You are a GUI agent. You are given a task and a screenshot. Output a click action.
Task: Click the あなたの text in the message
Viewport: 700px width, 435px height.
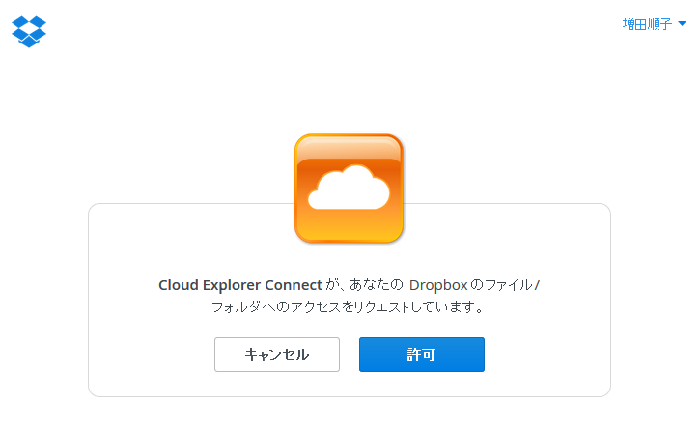376,285
